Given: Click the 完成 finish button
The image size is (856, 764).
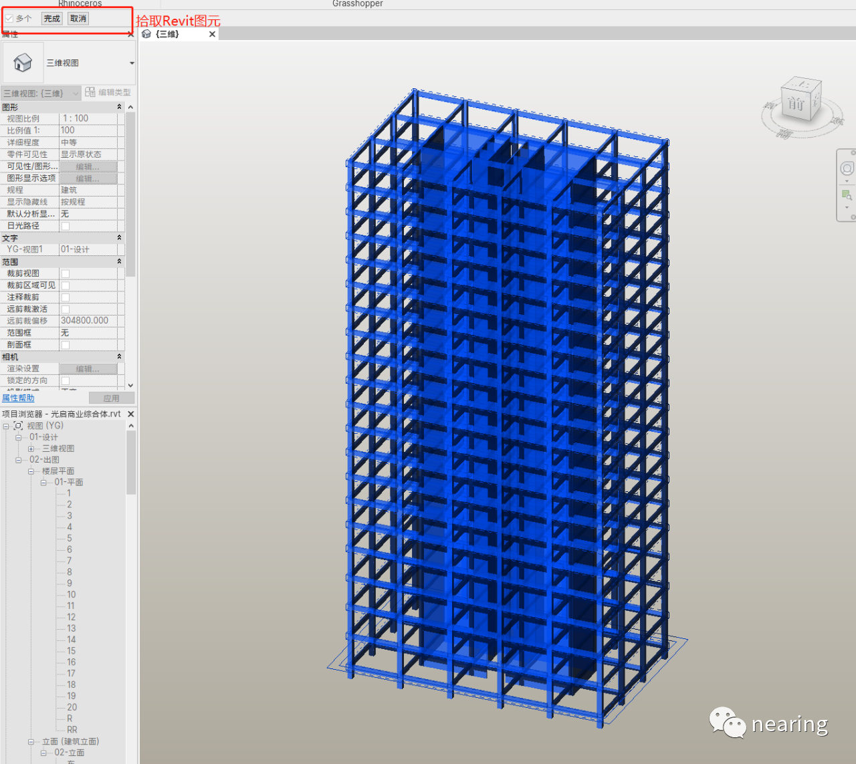Looking at the screenshot, I should point(52,19).
